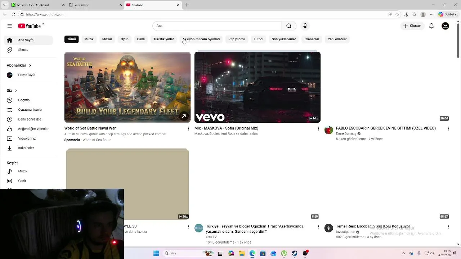This screenshot has width=461, height=259.
Task: Select the Canlı filter chip
Action: click(141, 39)
